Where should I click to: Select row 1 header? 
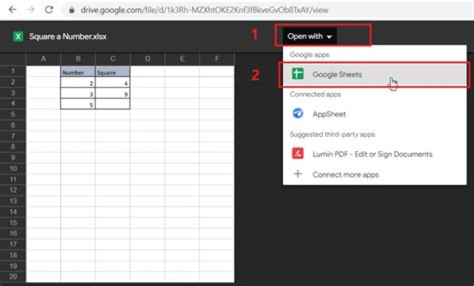coord(13,71)
